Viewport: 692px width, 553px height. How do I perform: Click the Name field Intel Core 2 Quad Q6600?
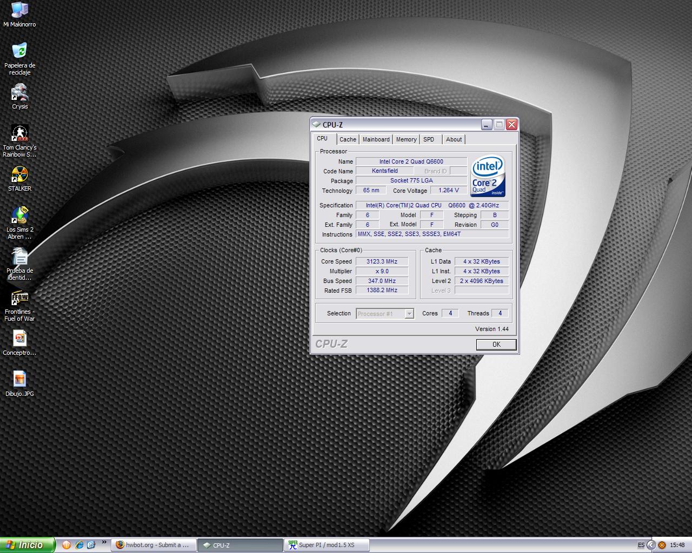pos(411,161)
